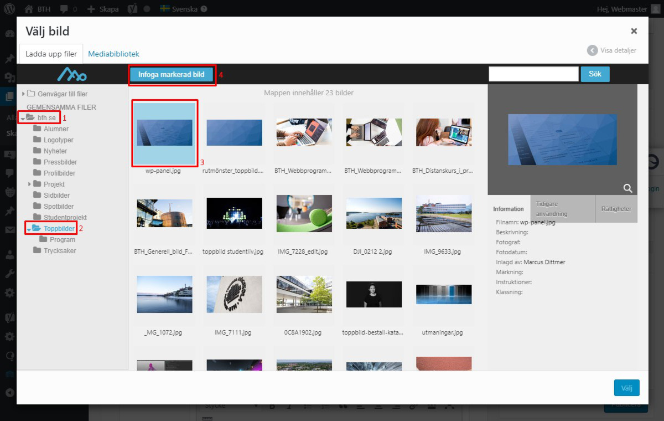Click the folder icon beside Pressbilder
664x421 pixels.
click(x=37, y=162)
